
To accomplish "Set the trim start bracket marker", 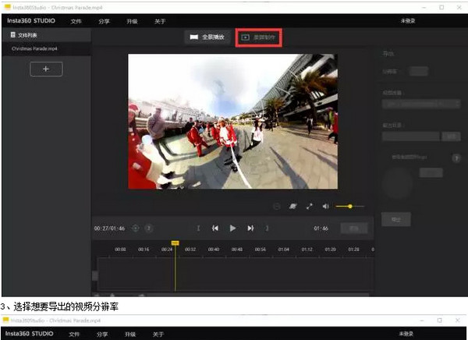I will 198,228.
